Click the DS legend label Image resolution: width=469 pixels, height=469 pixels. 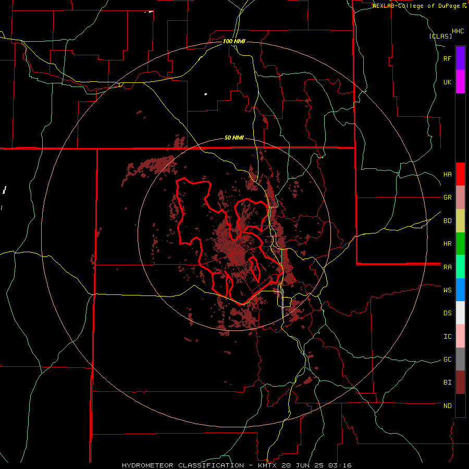coord(448,313)
